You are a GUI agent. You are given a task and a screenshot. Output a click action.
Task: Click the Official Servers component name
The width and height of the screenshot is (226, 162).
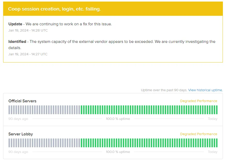[x=22, y=101]
